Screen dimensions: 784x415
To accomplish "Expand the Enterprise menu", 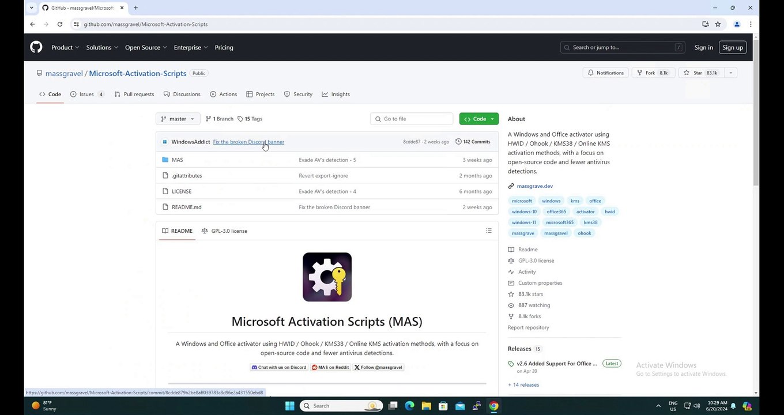I will 191,47.
